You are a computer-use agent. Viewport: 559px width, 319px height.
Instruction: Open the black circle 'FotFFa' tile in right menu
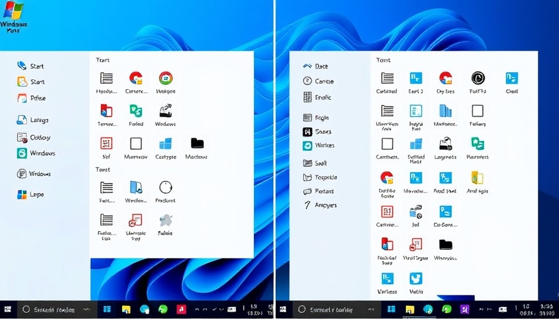click(x=478, y=83)
